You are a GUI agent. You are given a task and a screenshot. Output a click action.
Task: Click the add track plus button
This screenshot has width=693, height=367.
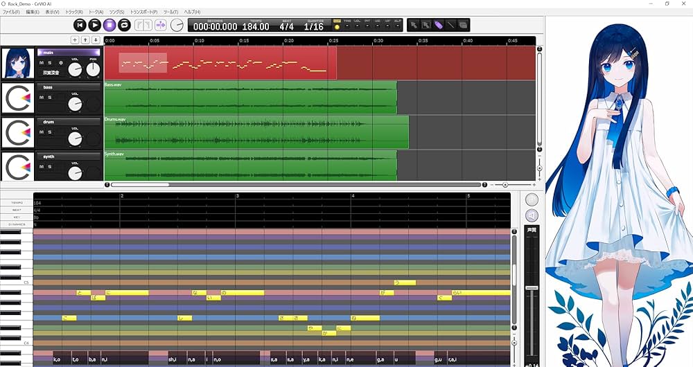76,40
